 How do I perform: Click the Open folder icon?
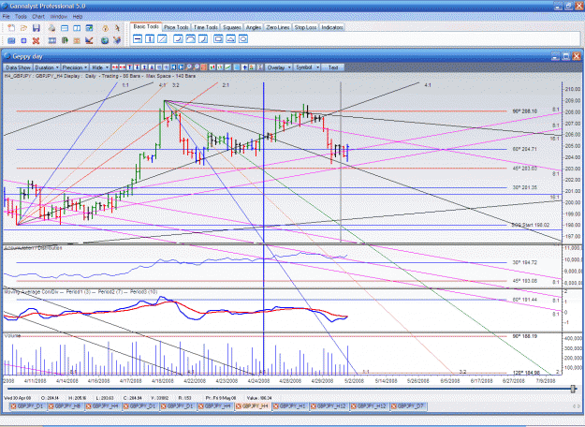(x=24, y=28)
